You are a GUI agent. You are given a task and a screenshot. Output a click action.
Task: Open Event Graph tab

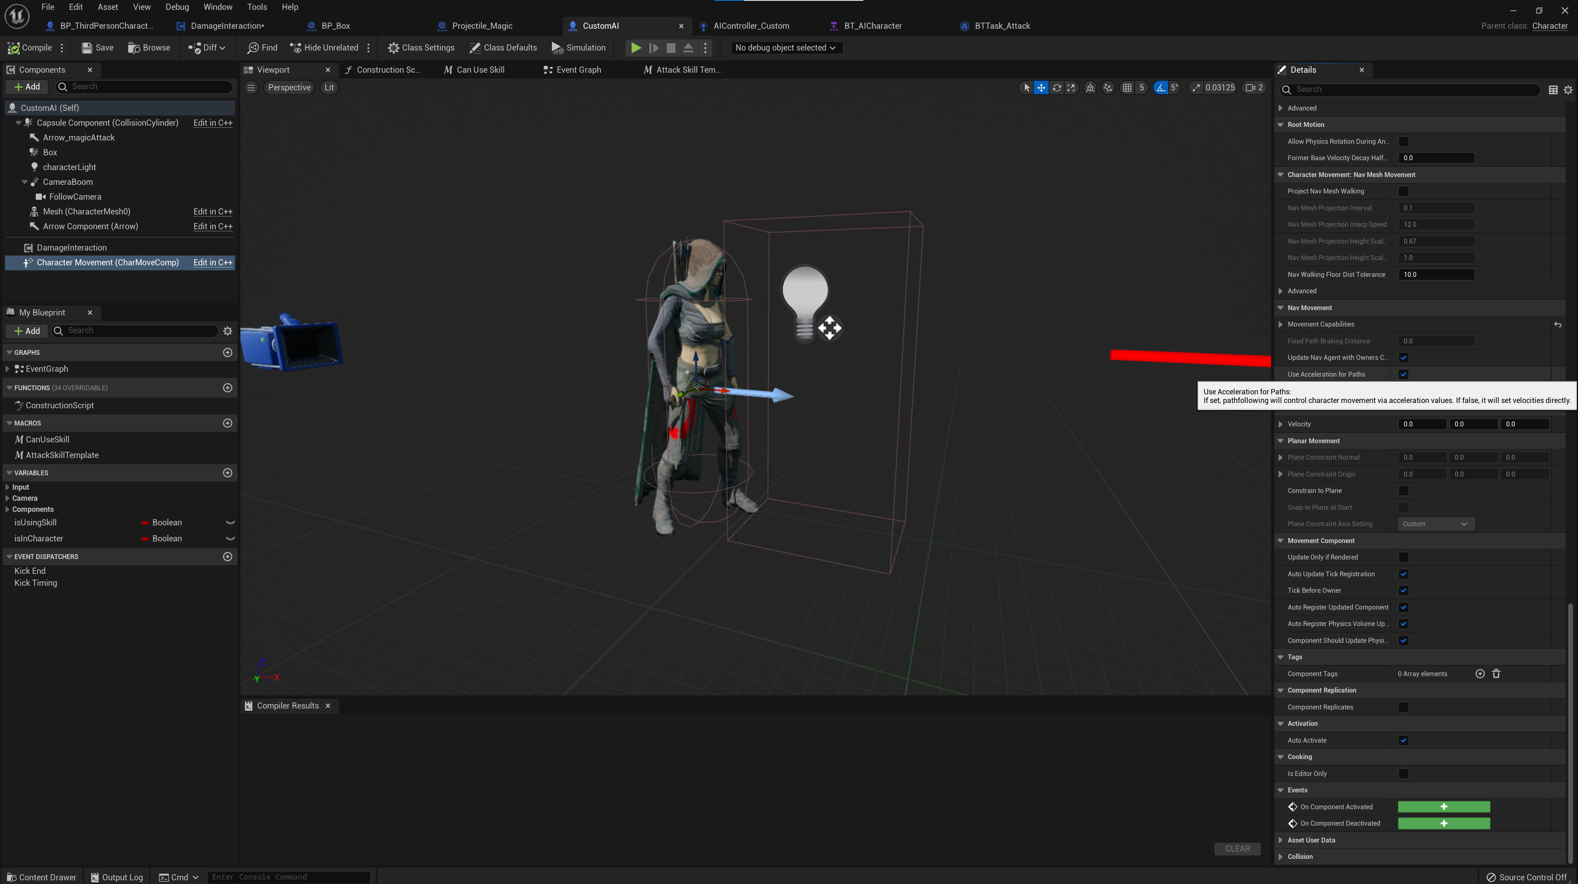click(578, 70)
